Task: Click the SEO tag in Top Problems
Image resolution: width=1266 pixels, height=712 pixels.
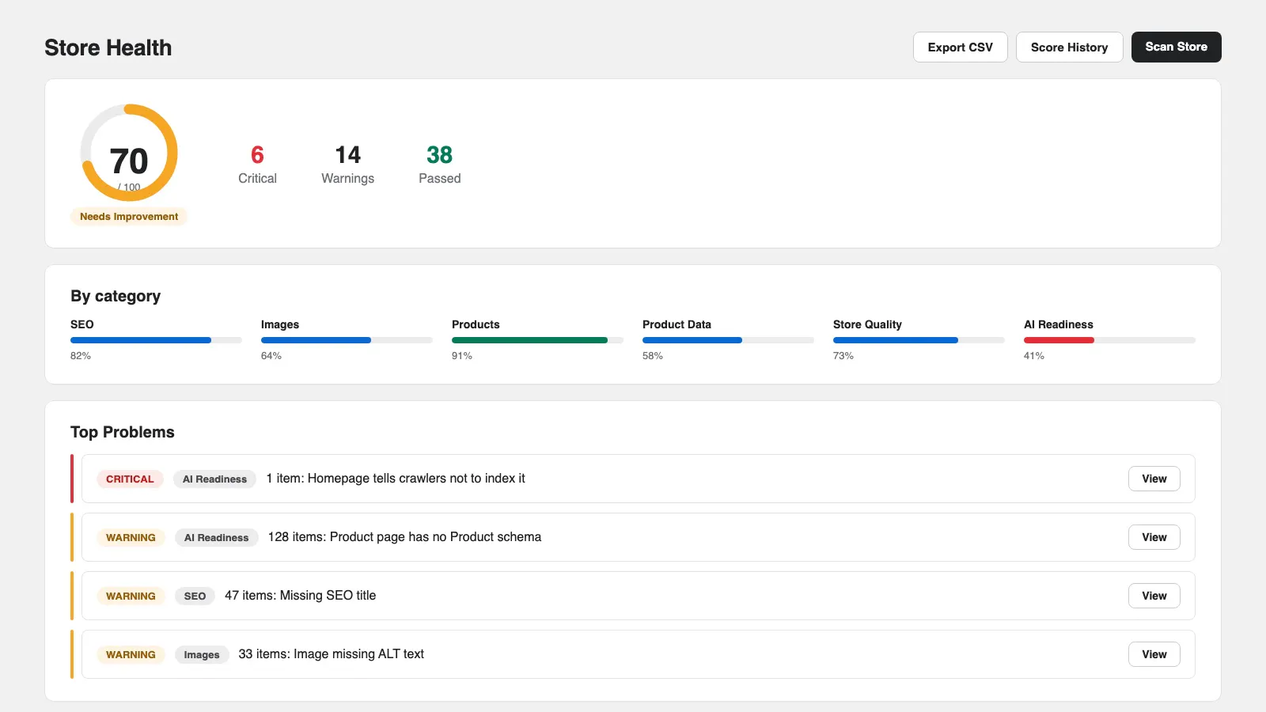Action: pyautogui.click(x=195, y=596)
